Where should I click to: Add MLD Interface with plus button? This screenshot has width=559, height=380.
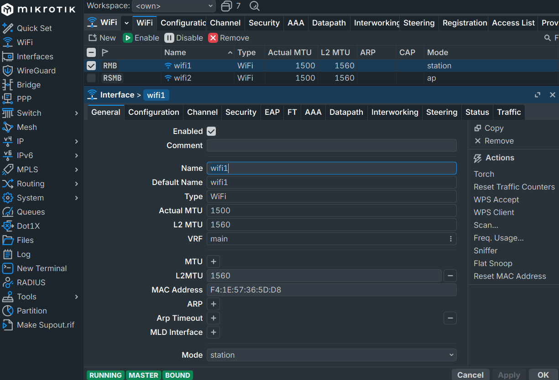point(213,332)
